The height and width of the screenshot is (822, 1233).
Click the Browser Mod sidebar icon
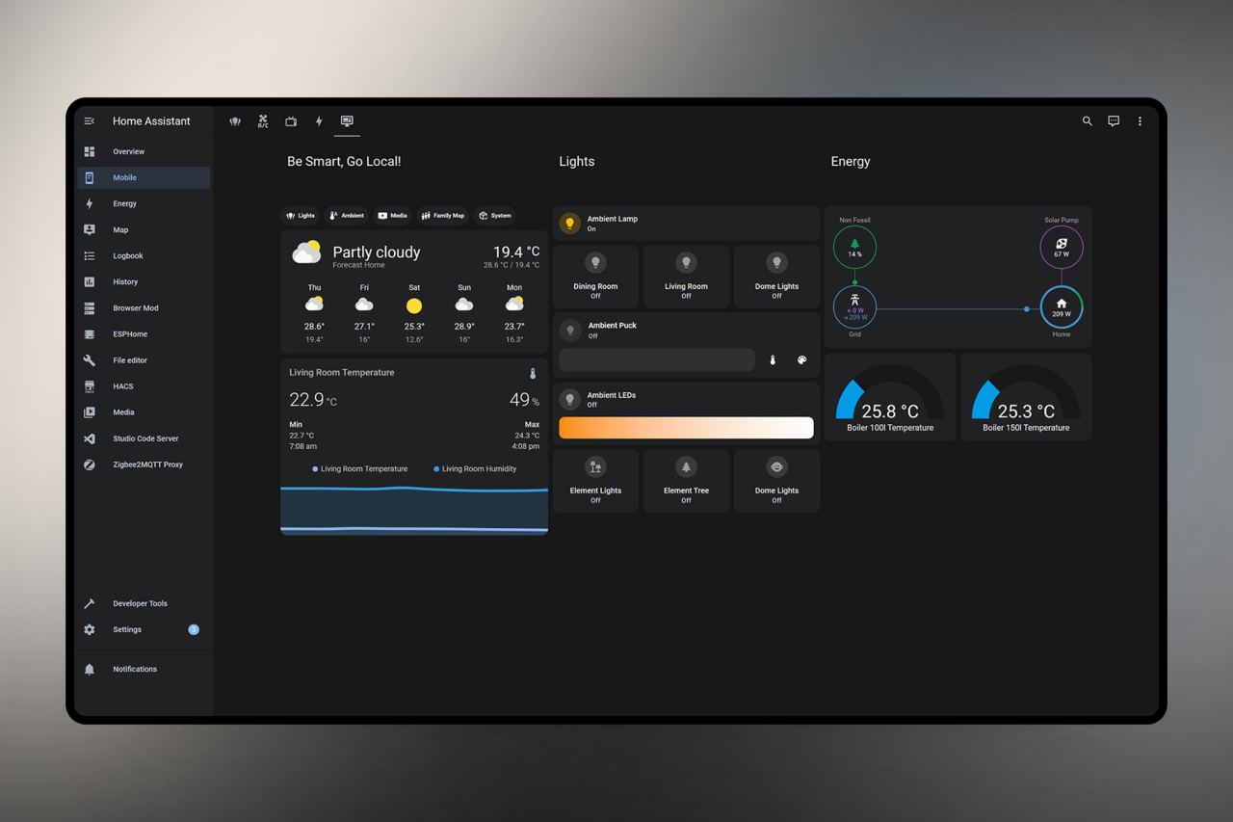[x=90, y=307]
